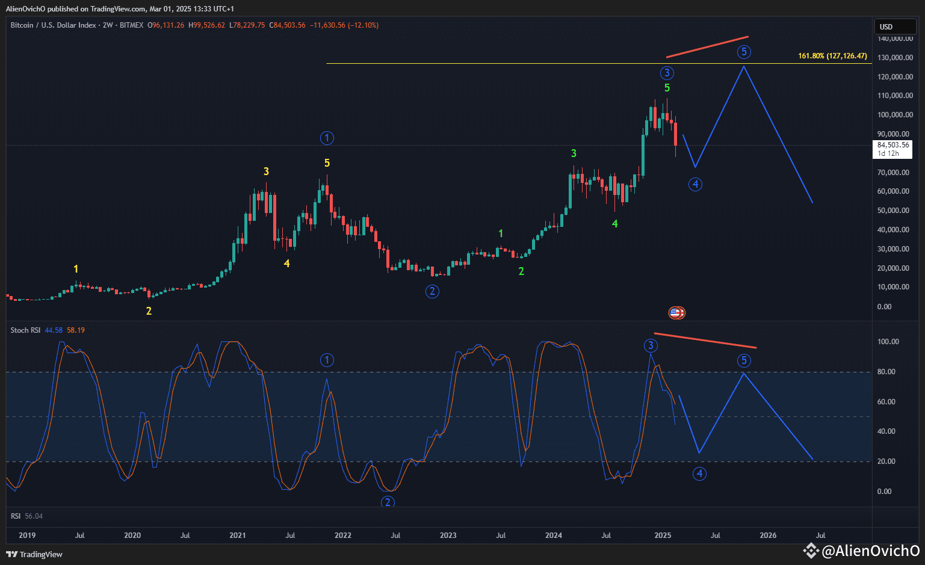Click the 130,000.00 price axis label

click(895, 58)
